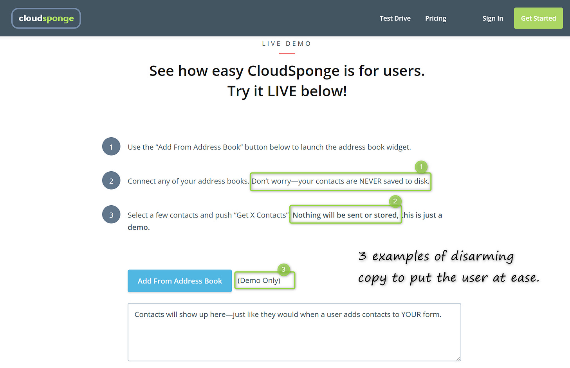Click blue step 2 circle in list
Image resolution: width=570 pixels, height=368 pixels.
pyautogui.click(x=111, y=181)
